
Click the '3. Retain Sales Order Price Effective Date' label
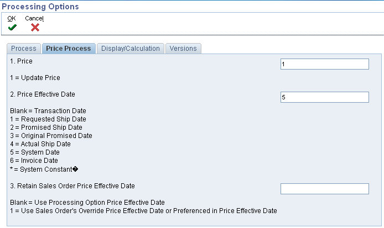click(72, 186)
